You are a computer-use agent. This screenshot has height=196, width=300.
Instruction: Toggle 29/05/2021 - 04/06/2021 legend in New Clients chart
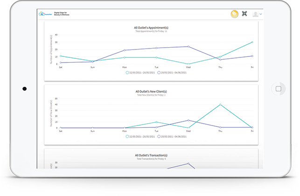[172, 136]
